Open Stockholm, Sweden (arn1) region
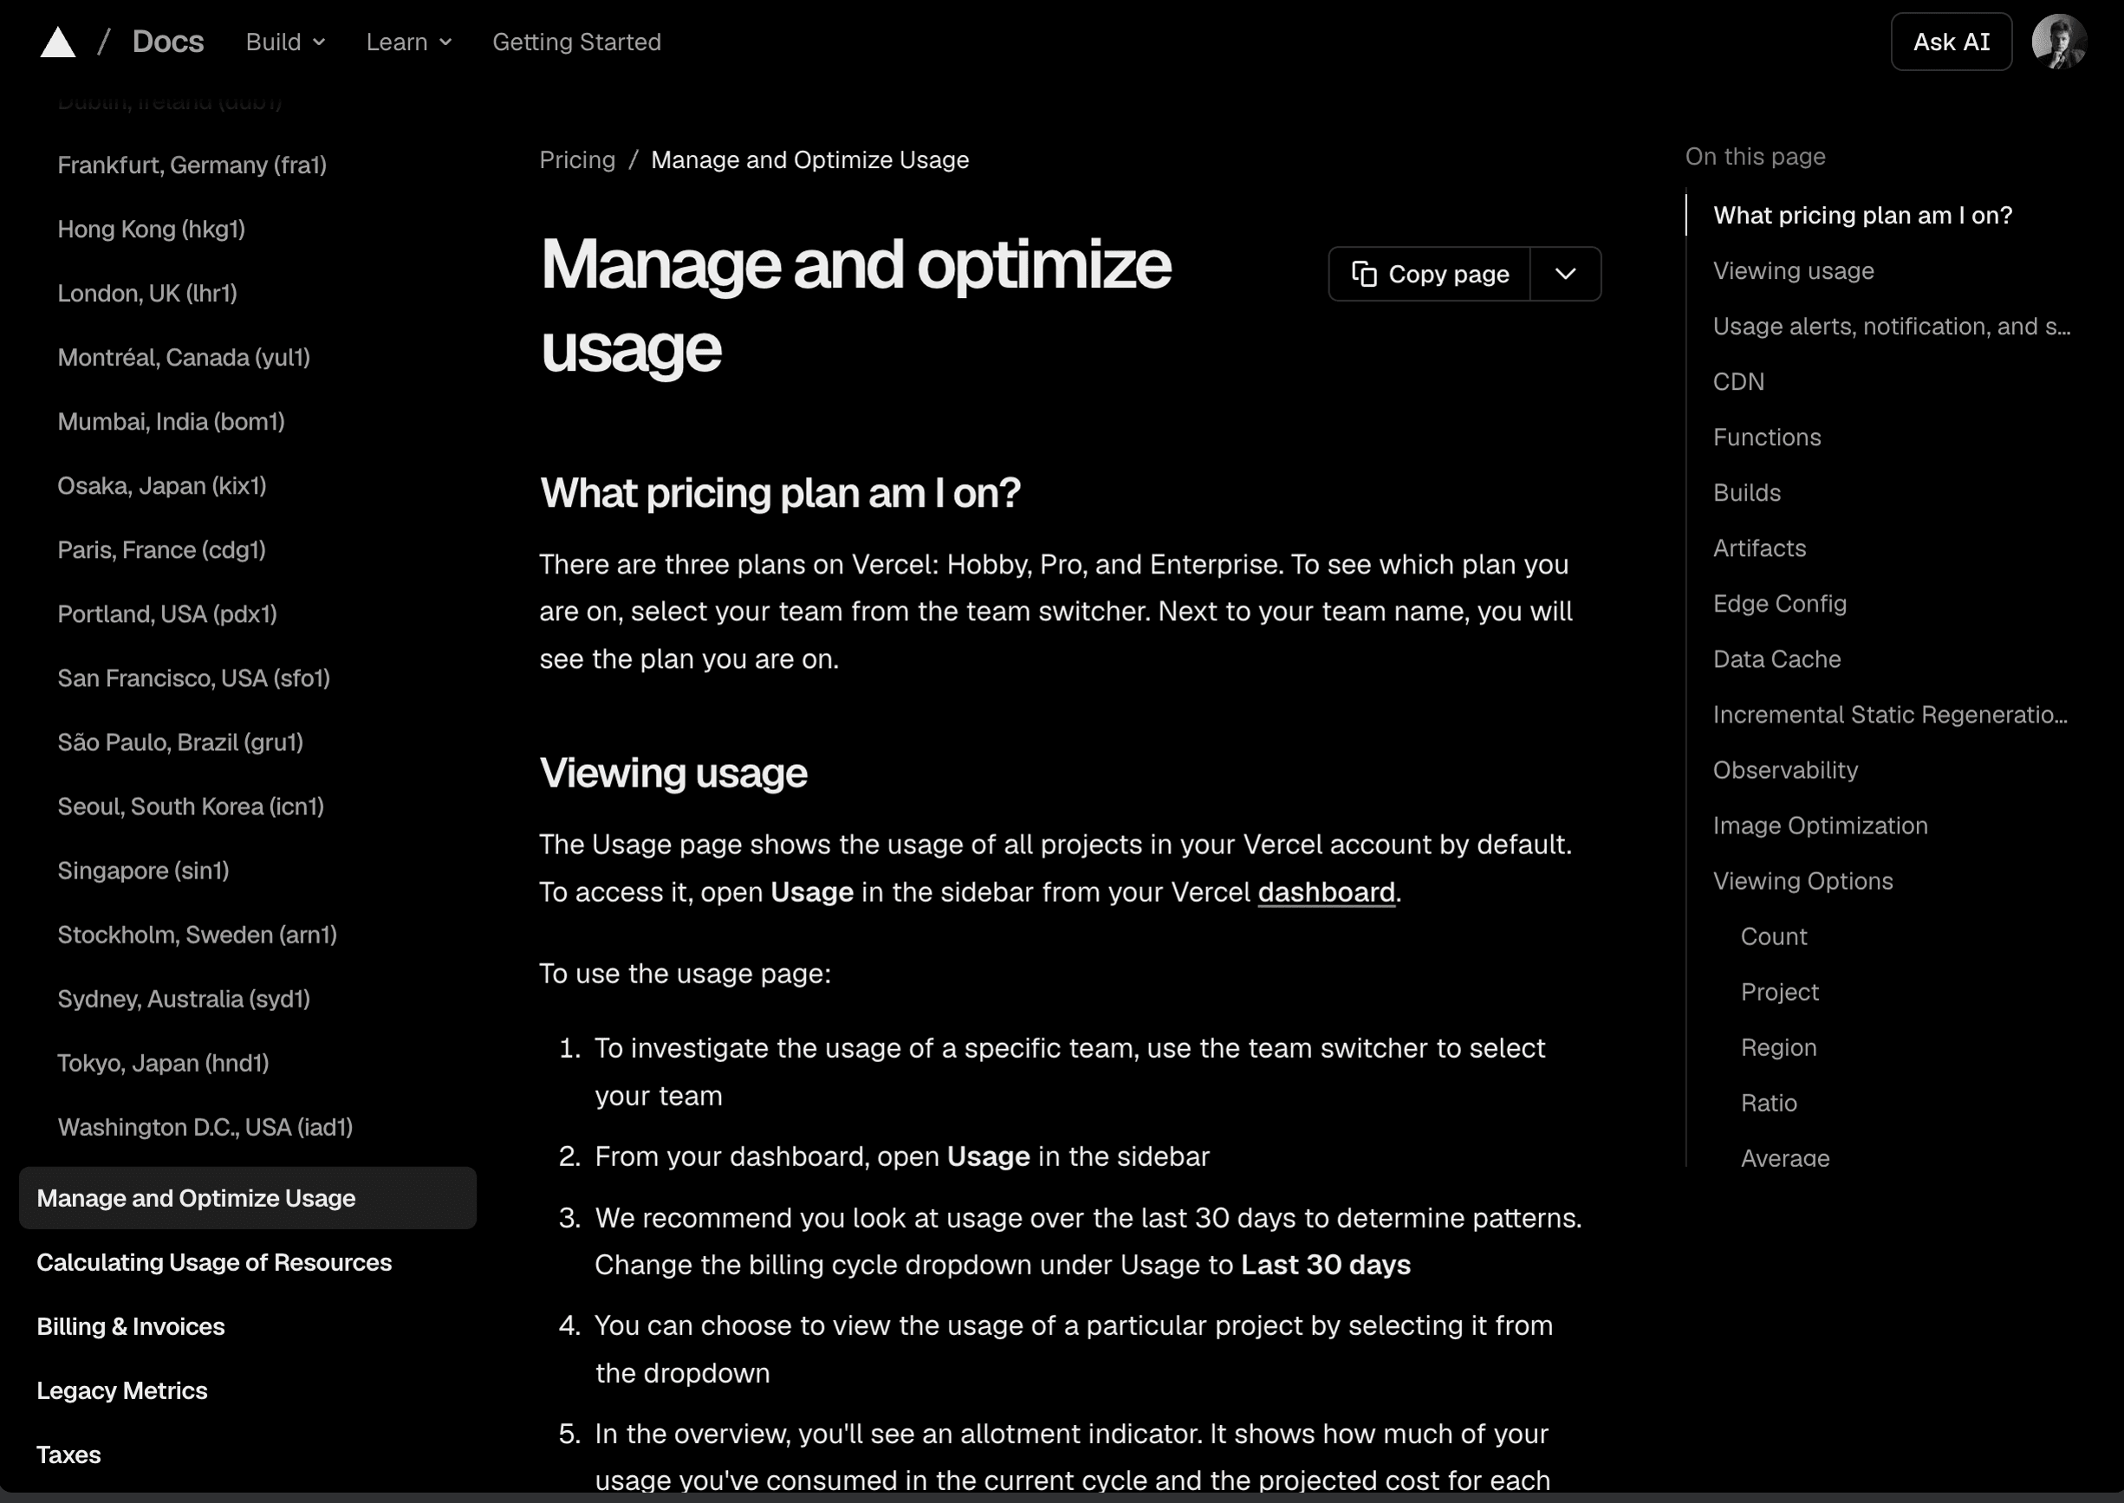 point(198,935)
